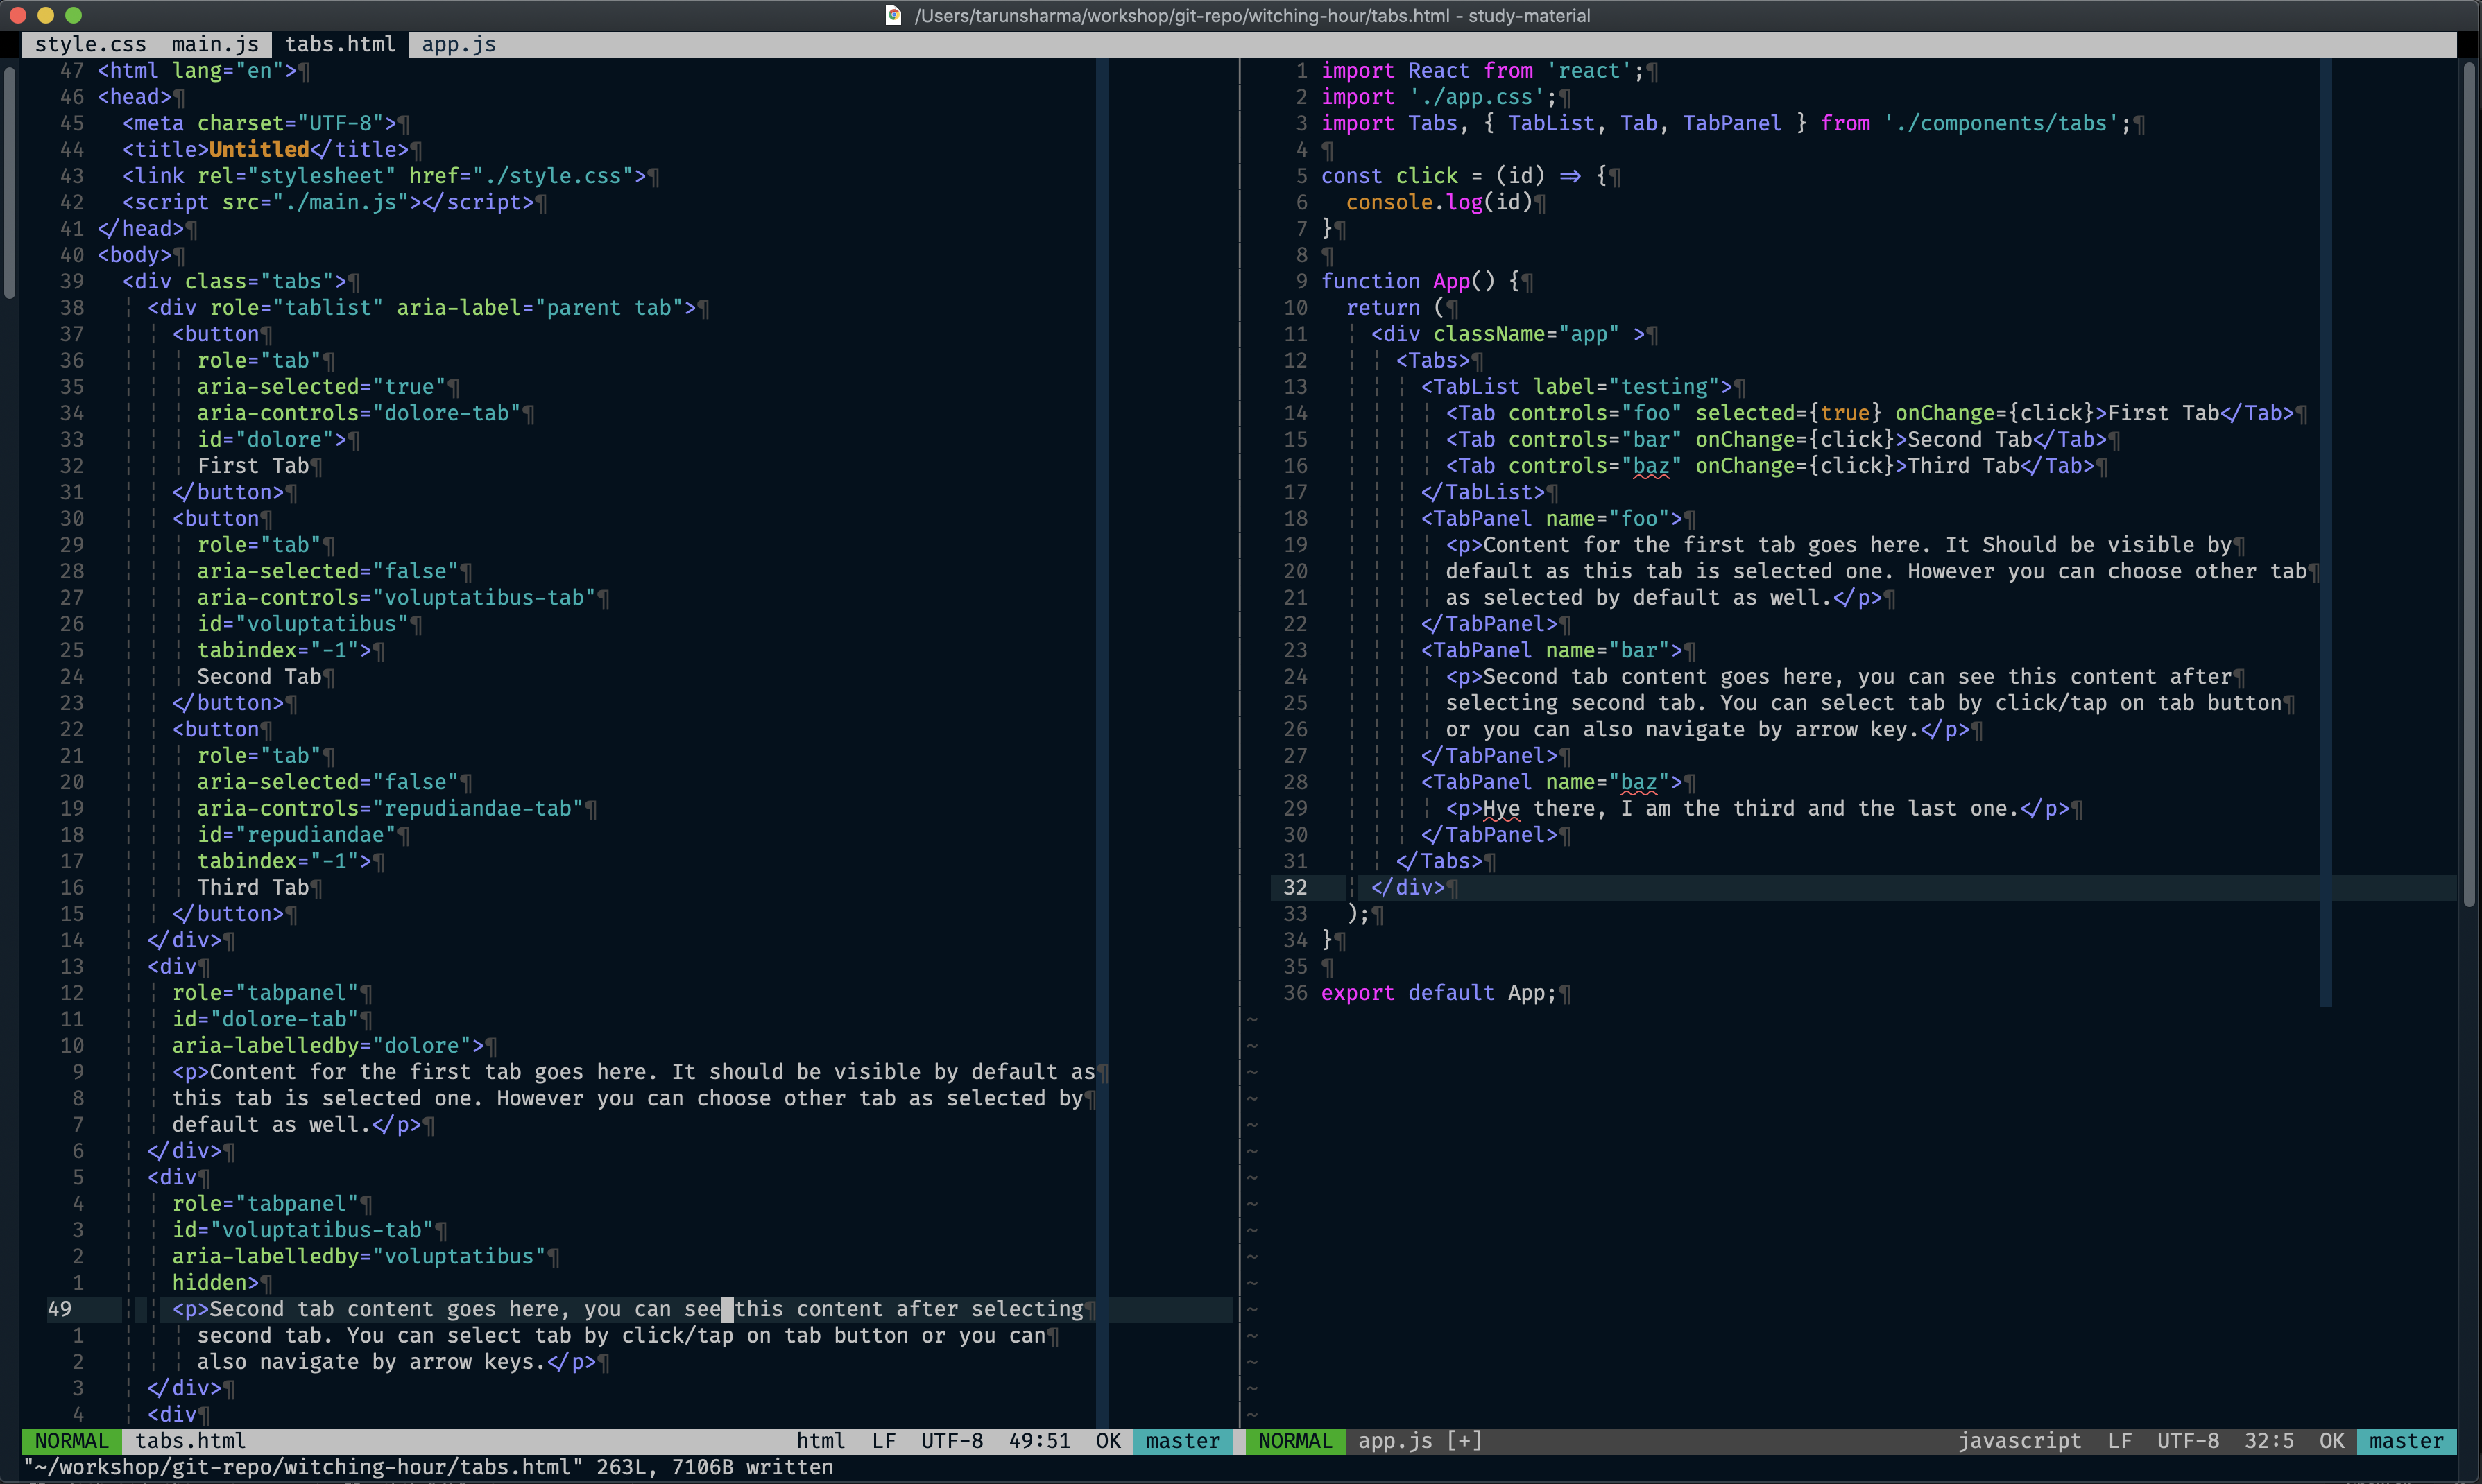Click aria-label="parent tab" attribute
The image size is (2482, 1484).
coord(540,308)
